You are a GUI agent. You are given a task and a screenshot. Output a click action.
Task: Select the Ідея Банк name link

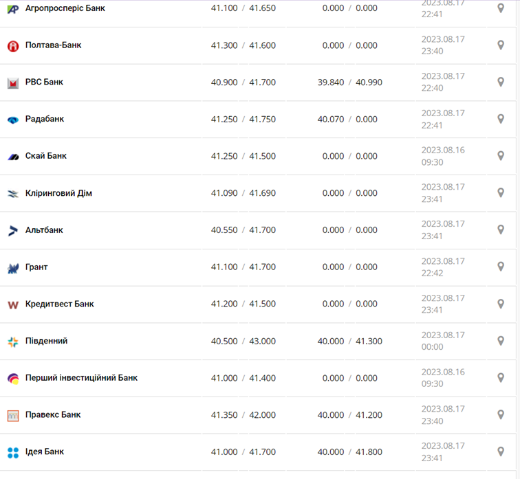tap(45, 452)
